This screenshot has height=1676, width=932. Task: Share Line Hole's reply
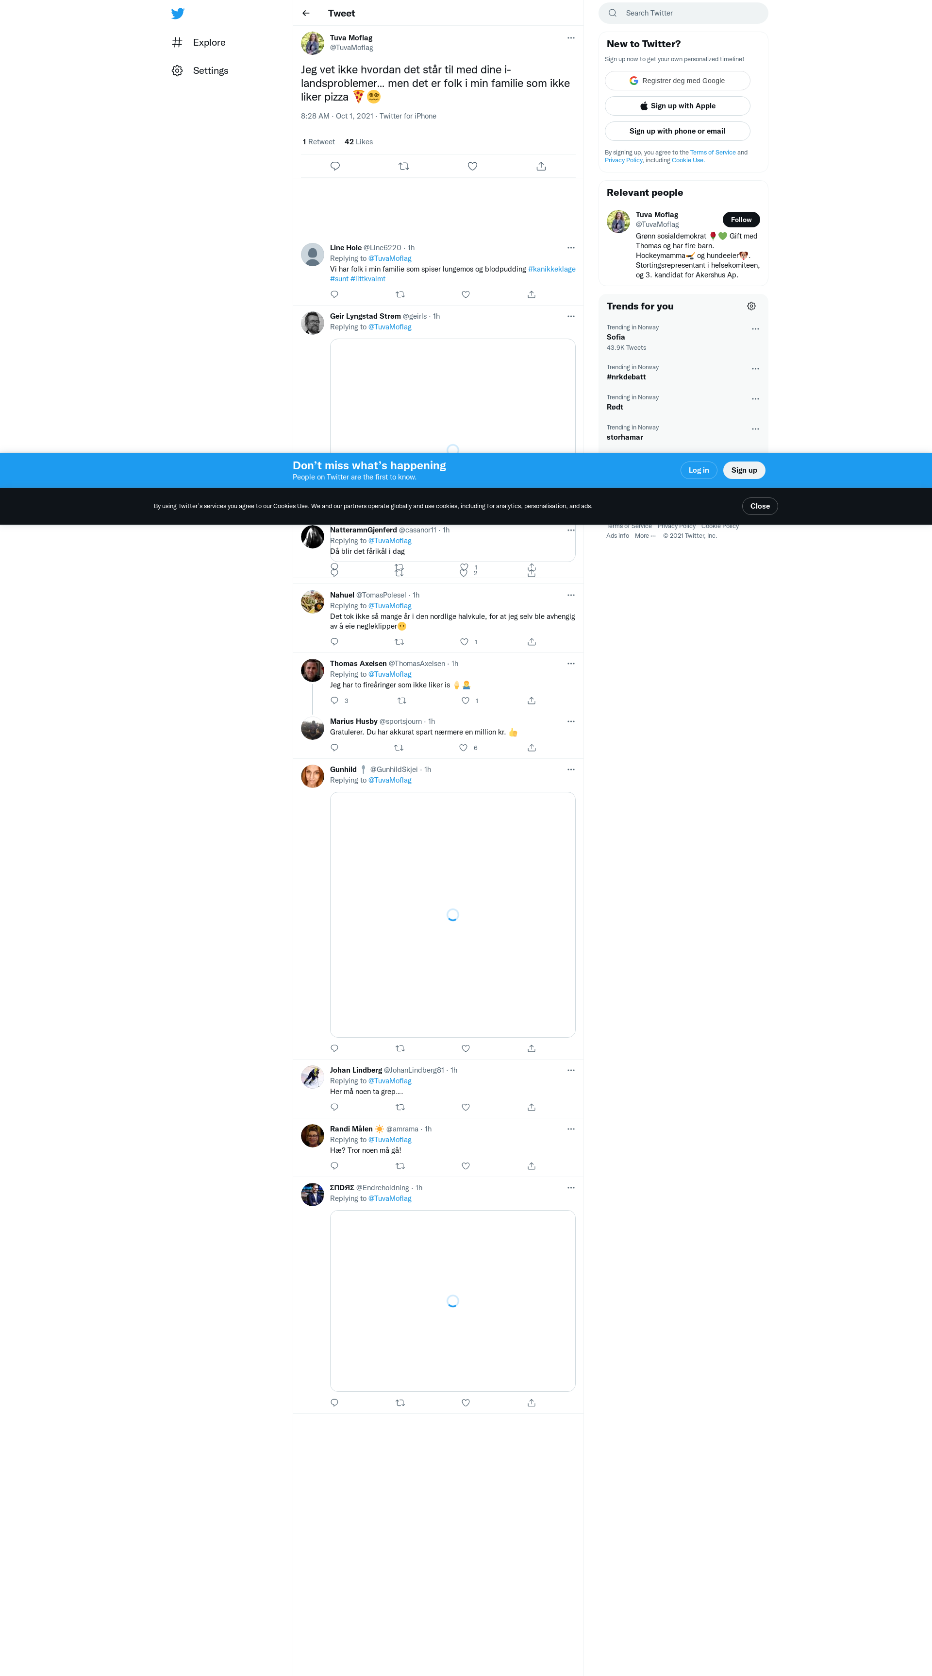click(x=532, y=295)
